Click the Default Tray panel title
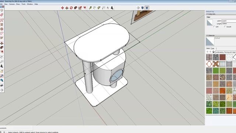The height and width of the screenshot is (133, 236). coord(210,11)
